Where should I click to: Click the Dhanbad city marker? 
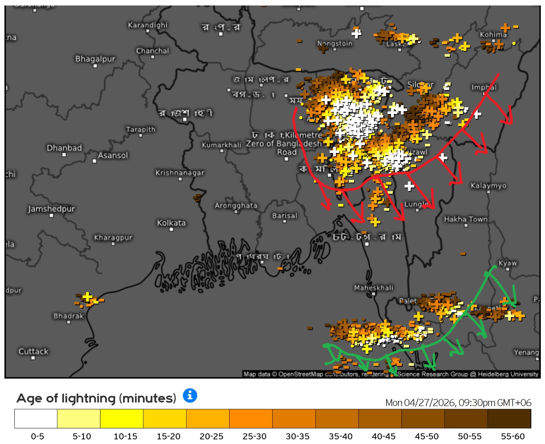pos(64,155)
